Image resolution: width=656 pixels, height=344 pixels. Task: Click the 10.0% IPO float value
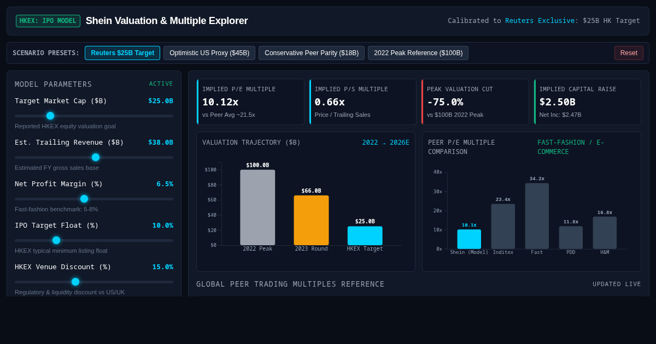[x=163, y=226]
